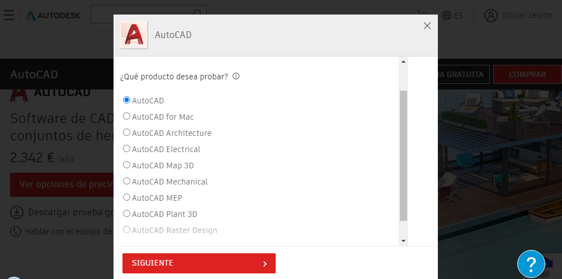Click the Autodesk logo
Image resolution: width=562 pixels, height=279 pixels.
point(54,16)
